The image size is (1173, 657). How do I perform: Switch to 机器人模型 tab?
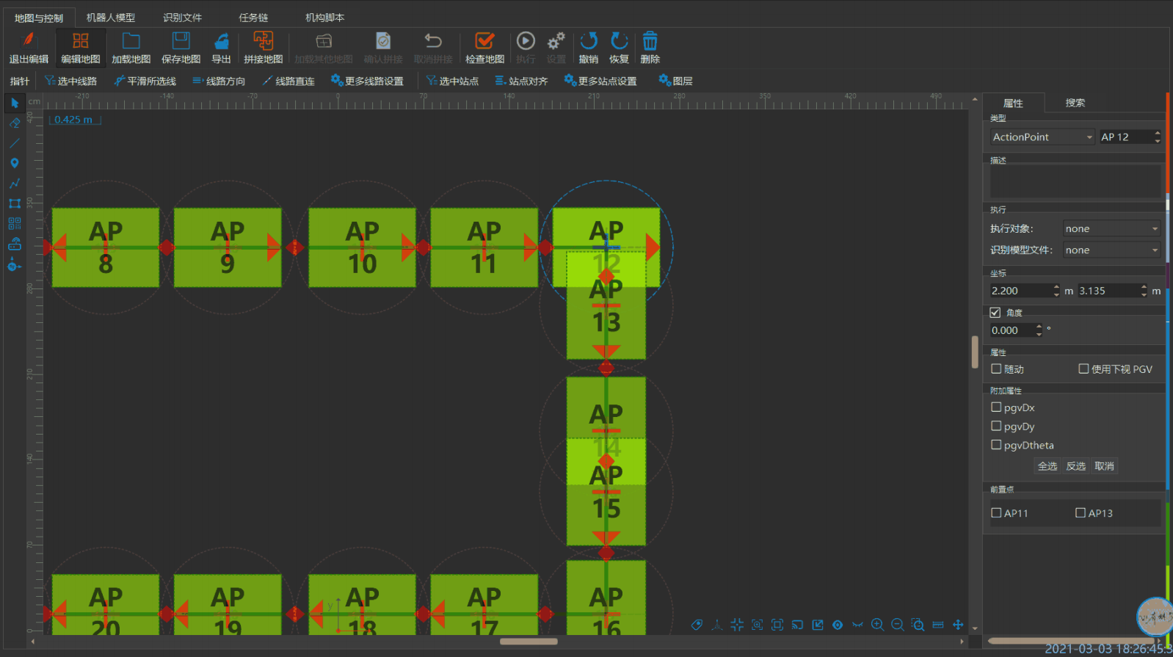click(111, 18)
